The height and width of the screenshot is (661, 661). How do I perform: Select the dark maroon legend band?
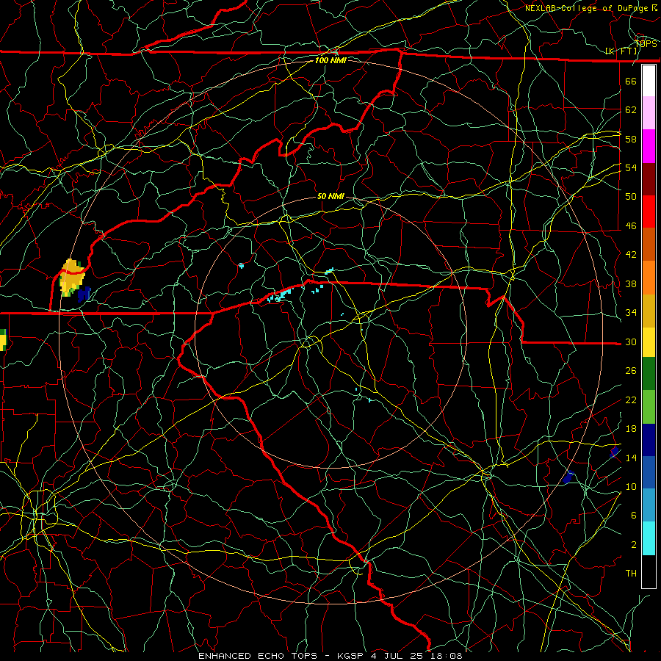point(649,178)
